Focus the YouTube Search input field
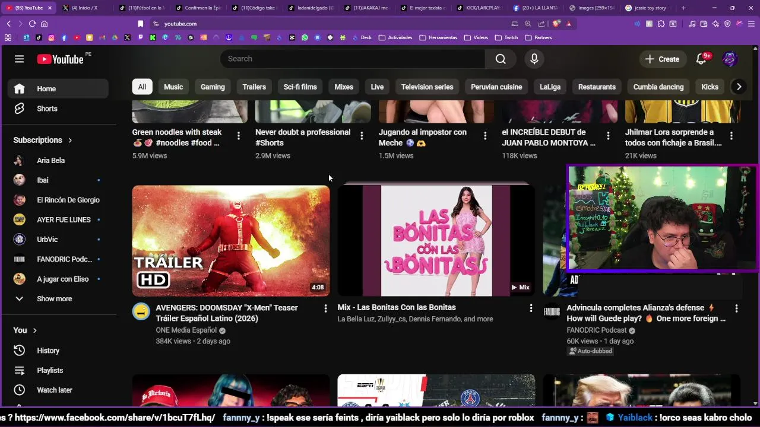 [x=353, y=59]
